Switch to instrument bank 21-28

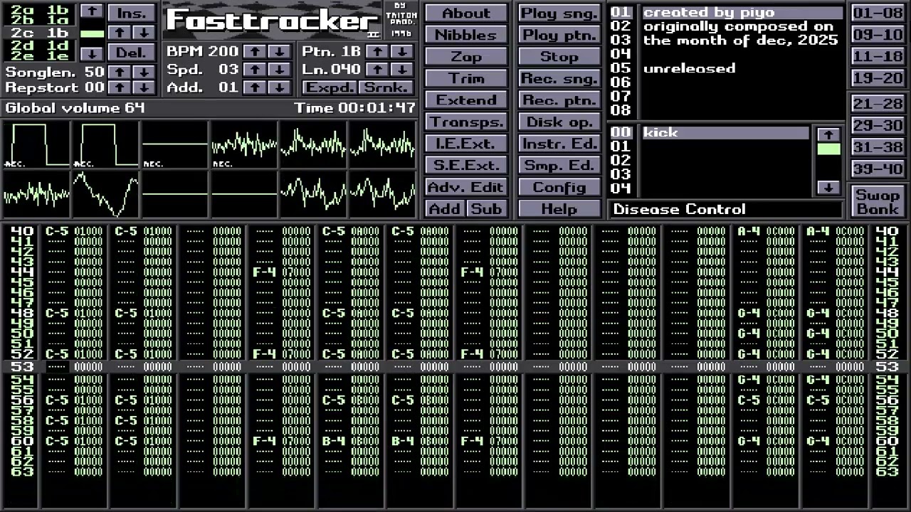(878, 104)
